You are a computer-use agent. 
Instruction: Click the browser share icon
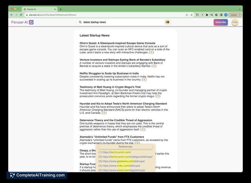pyautogui.click(x=187, y=15)
